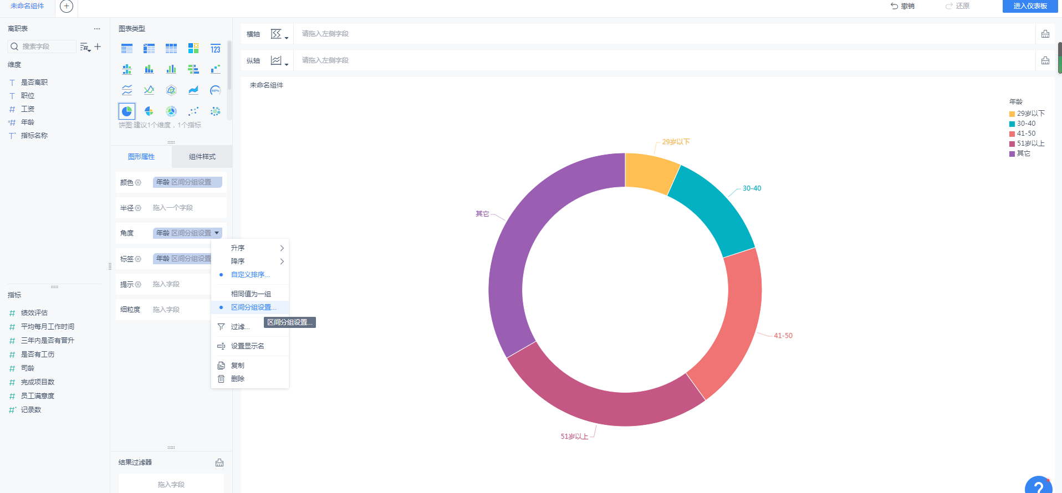This screenshot has width=1062, height=493.
Task: Toggle the 30-40 legend color swatch
Action: click(x=1012, y=124)
